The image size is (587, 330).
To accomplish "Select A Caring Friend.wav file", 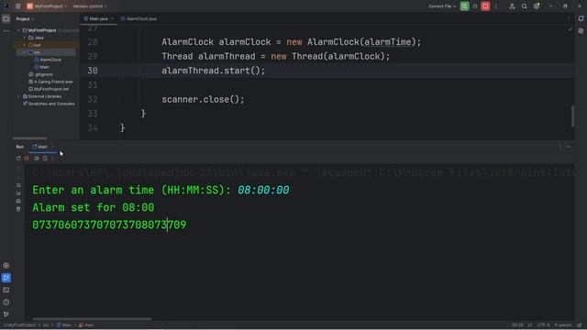I will (51, 82).
